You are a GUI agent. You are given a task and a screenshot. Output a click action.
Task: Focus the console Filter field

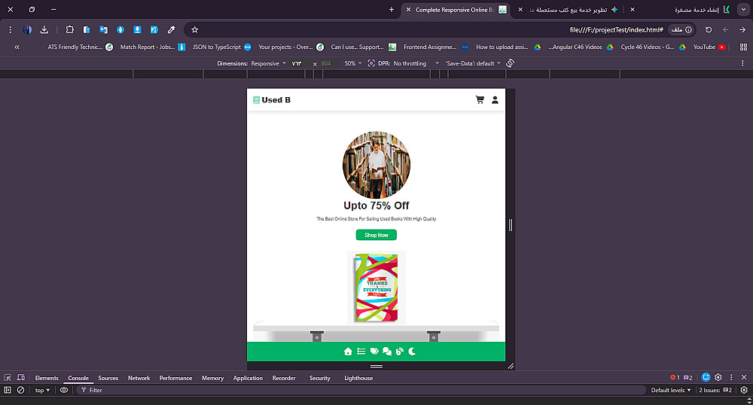pyautogui.click(x=360, y=390)
